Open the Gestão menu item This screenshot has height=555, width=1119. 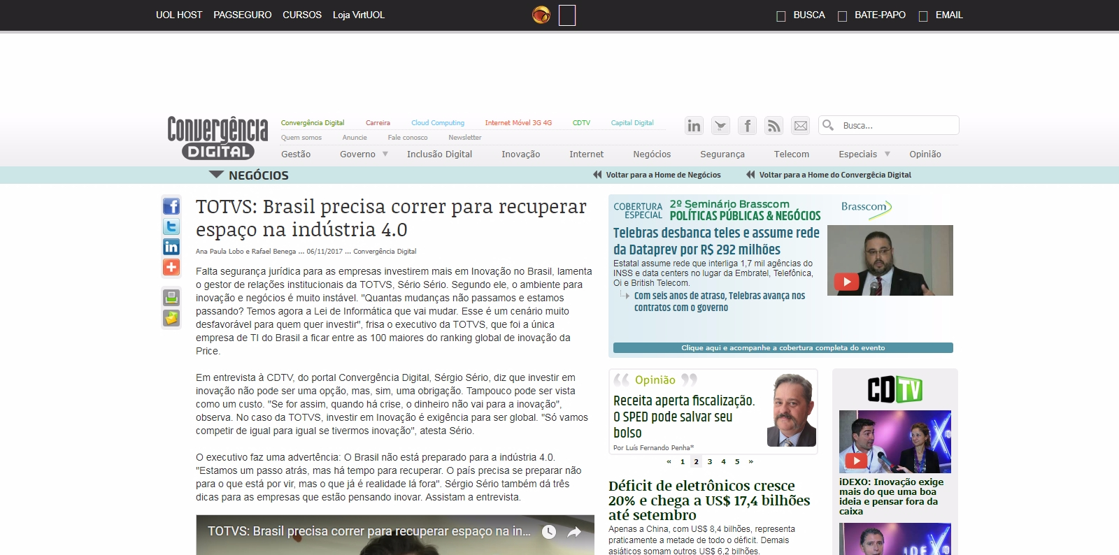[x=296, y=154]
